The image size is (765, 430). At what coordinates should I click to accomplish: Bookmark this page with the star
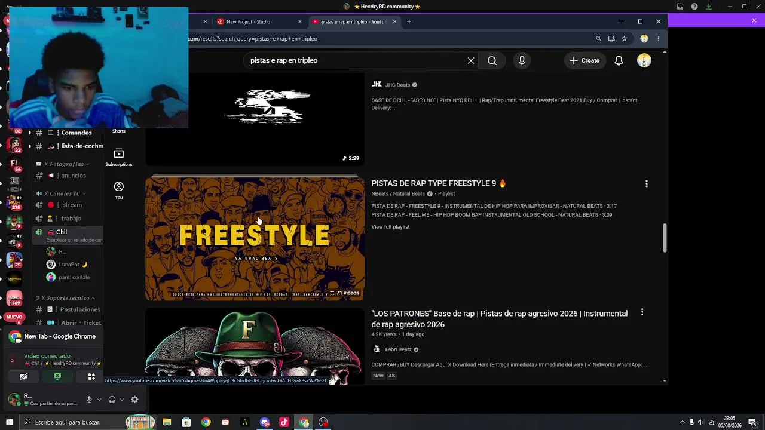(624, 39)
